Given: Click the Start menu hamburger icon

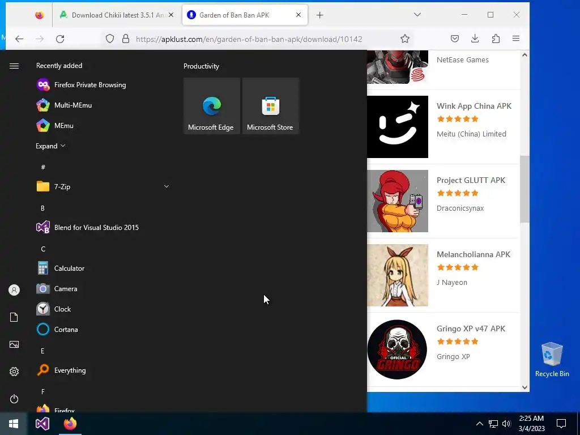Looking at the screenshot, I should tap(14, 66).
